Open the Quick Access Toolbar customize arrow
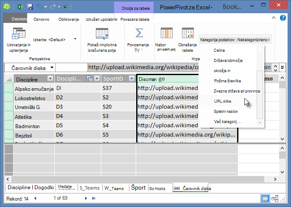Image resolution: width=291 pixels, height=207 pixels. pos(65,7)
